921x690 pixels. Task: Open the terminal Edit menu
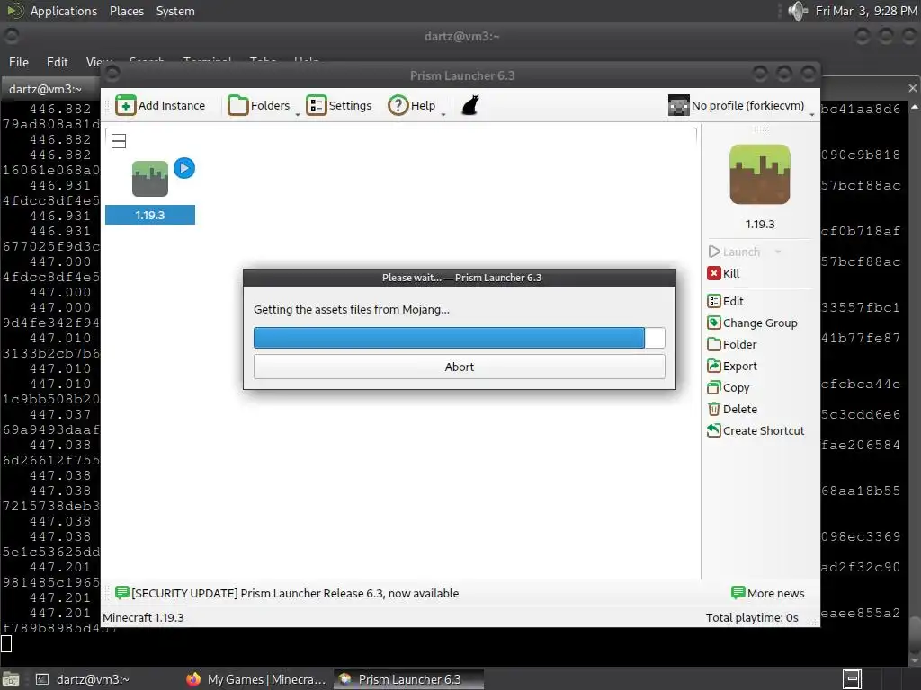pos(58,62)
